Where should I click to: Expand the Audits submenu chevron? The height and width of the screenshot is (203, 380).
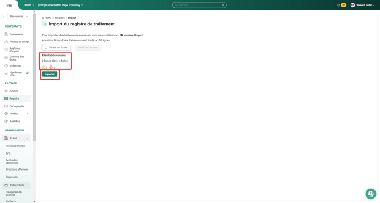pos(27,114)
